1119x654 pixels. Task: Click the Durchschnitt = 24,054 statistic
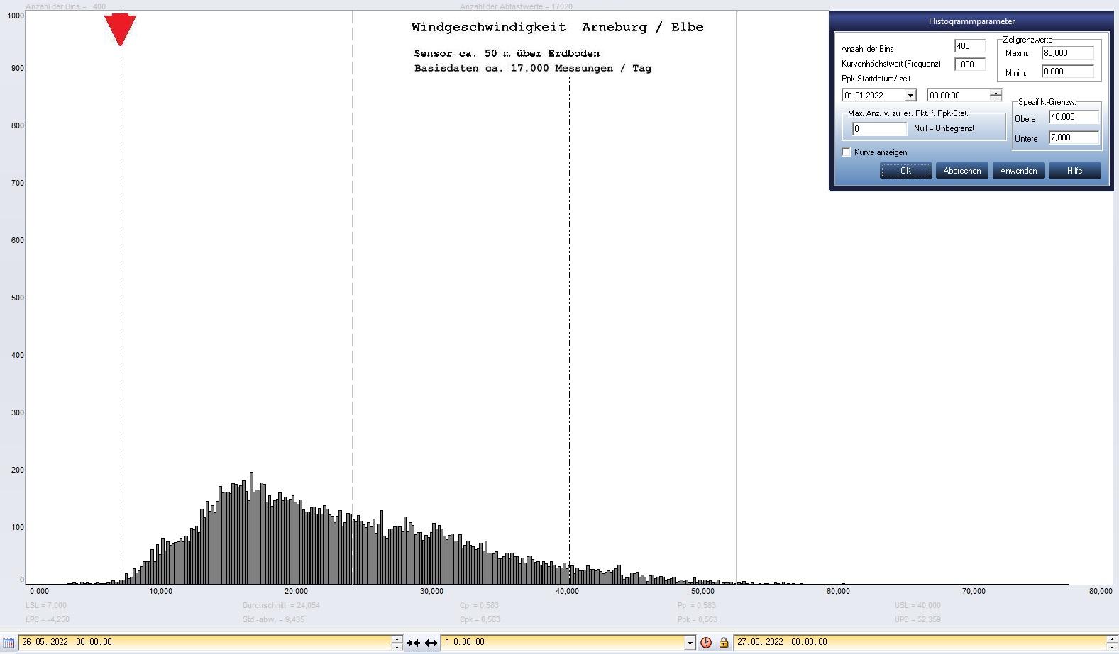tap(281, 606)
